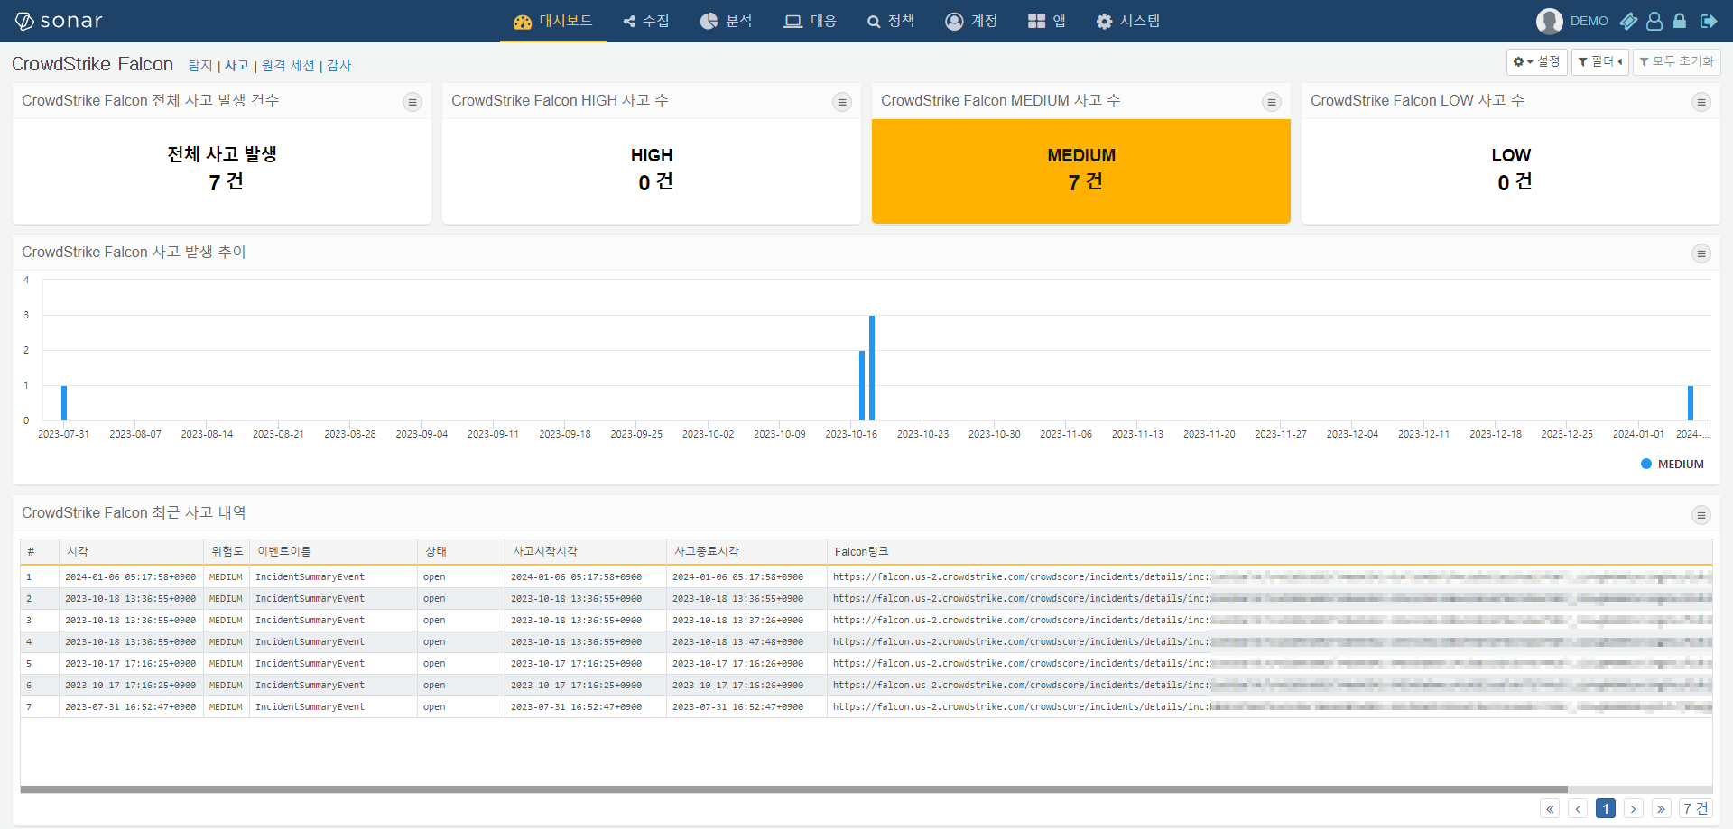Open the 대시보드 dashboard menu
The width and height of the screenshot is (1733, 829).
(x=552, y=21)
